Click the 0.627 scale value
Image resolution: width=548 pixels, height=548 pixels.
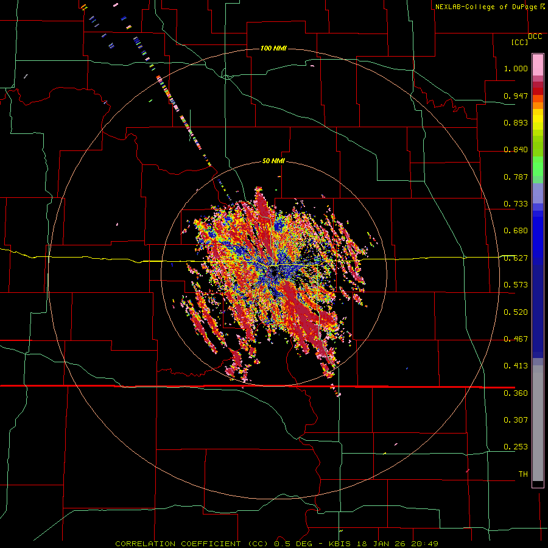point(516,258)
